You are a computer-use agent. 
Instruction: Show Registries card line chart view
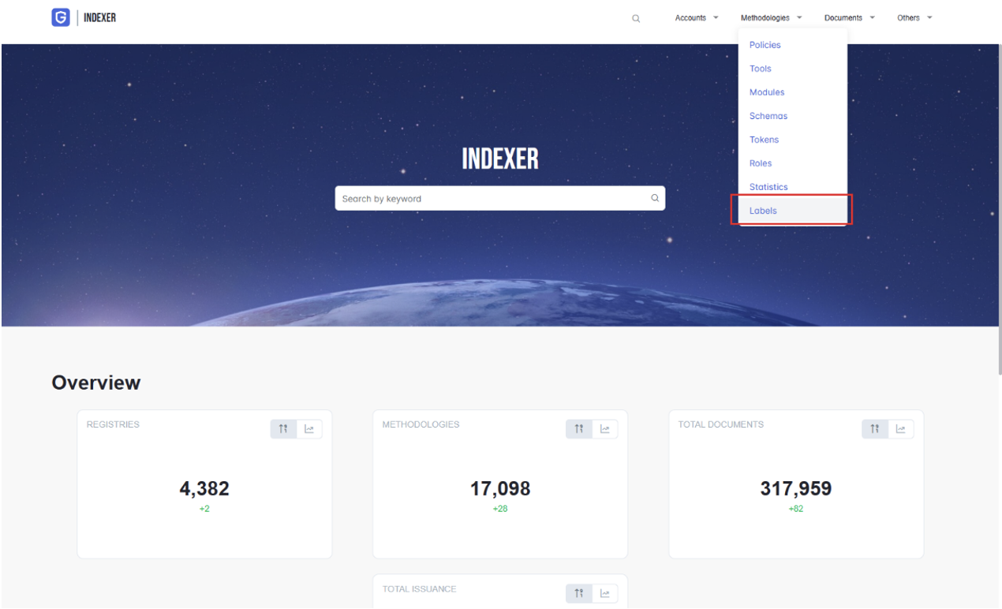(x=309, y=429)
